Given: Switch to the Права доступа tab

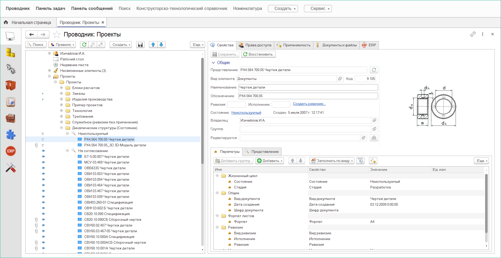Looking at the screenshot, I should 255,45.
